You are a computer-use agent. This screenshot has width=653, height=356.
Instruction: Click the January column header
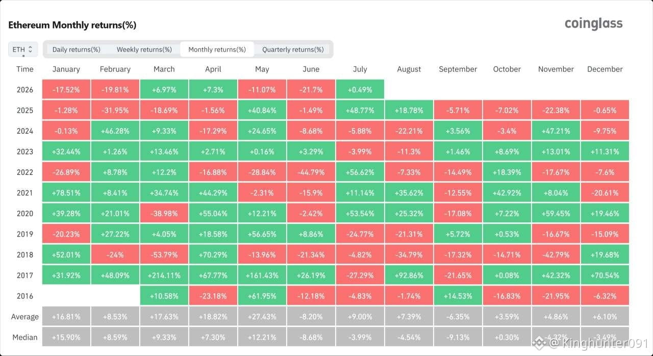click(66, 69)
